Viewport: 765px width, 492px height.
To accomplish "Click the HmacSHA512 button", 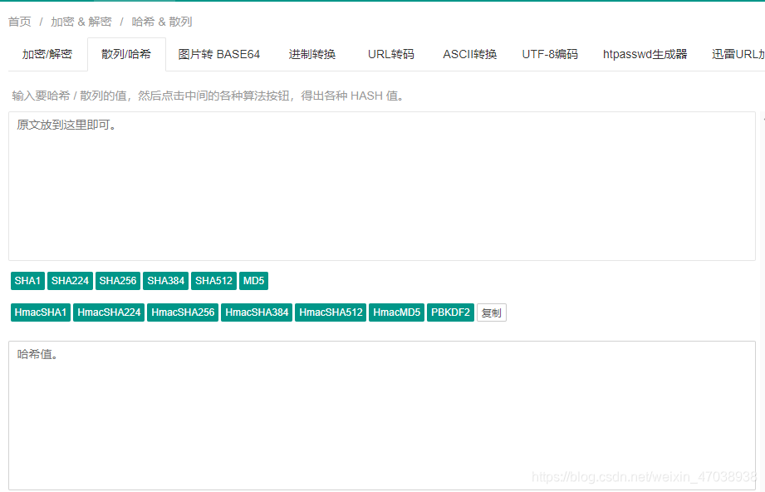I will 331,312.
